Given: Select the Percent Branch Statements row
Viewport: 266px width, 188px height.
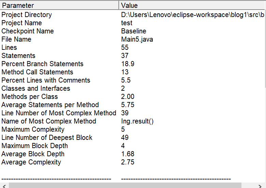Looking at the screenshot, I should [132, 64].
